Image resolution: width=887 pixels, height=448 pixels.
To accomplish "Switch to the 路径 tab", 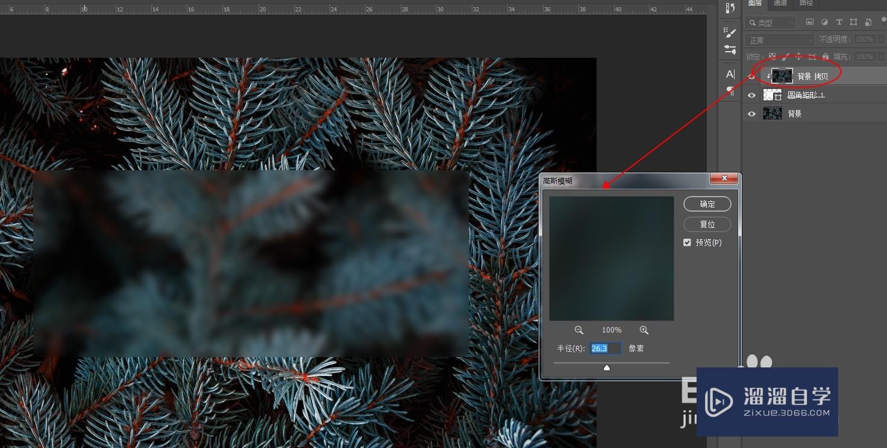I will (806, 3).
